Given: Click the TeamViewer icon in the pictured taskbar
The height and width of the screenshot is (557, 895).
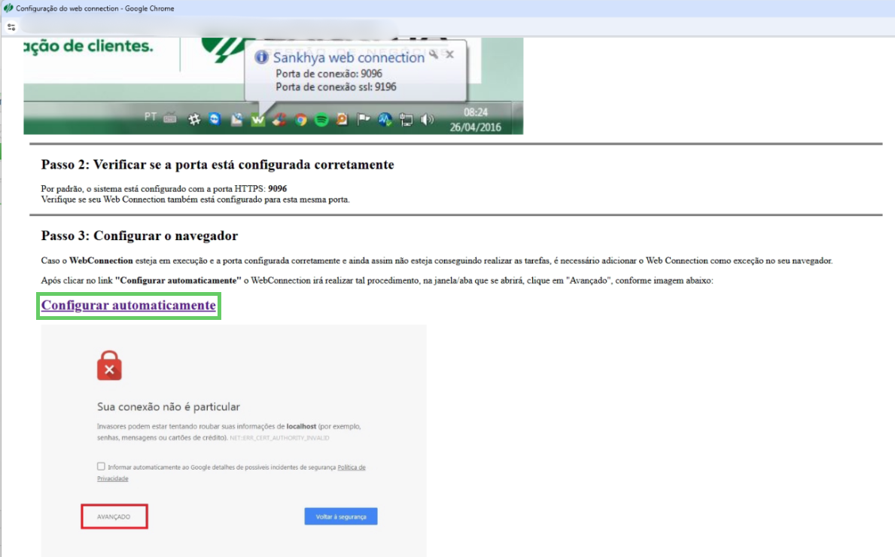Looking at the screenshot, I should (x=215, y=119).
